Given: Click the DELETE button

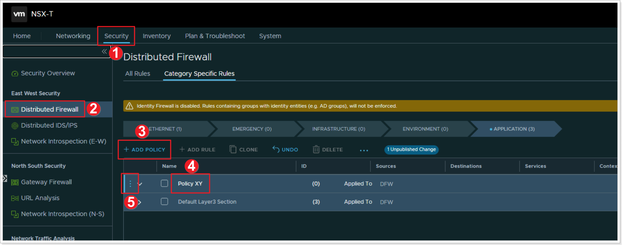Looking at the screenshot, I should 328,150.
